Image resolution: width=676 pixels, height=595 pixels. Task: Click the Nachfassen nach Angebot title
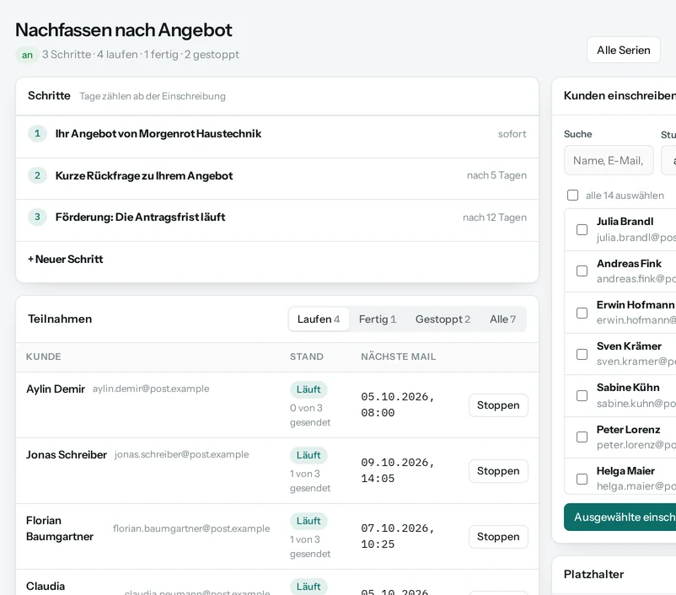(124, 29)
